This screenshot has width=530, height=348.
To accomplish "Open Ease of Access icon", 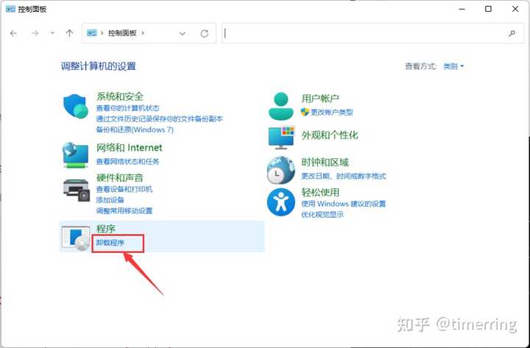I will 281,202.
